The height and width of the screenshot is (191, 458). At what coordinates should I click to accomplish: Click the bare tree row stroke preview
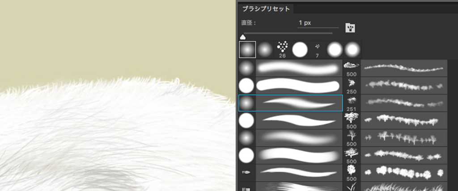404,138
